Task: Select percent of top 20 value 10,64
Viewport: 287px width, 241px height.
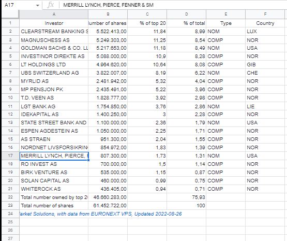Action: click(147, 65)
